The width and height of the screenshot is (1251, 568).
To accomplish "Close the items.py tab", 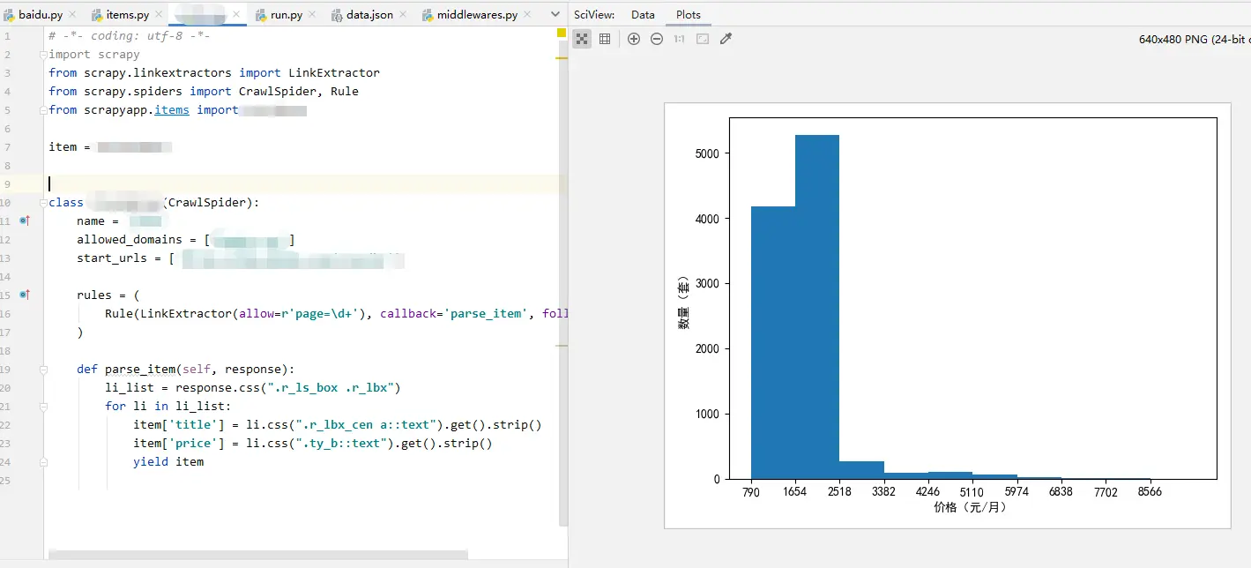I will tap(157, 15).
